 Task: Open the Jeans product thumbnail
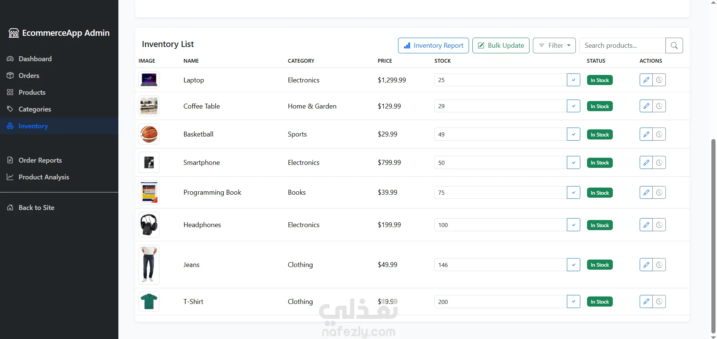coord(149,265)
